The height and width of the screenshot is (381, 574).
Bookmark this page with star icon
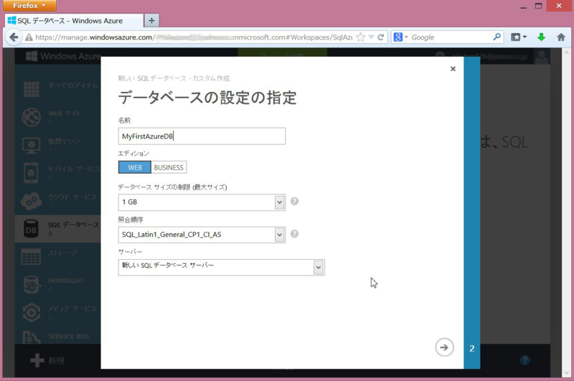point(361,37)
